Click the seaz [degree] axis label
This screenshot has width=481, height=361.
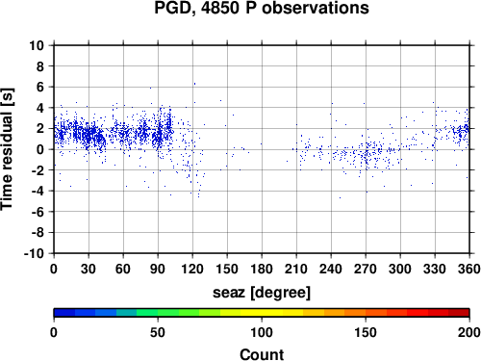coord(262,293)
